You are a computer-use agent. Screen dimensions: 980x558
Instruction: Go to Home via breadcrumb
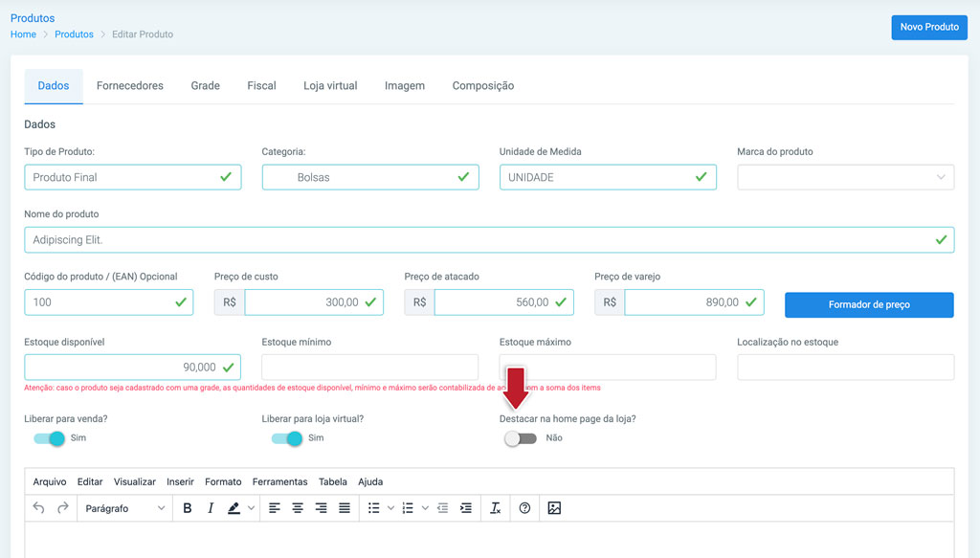tap(23, 34)
